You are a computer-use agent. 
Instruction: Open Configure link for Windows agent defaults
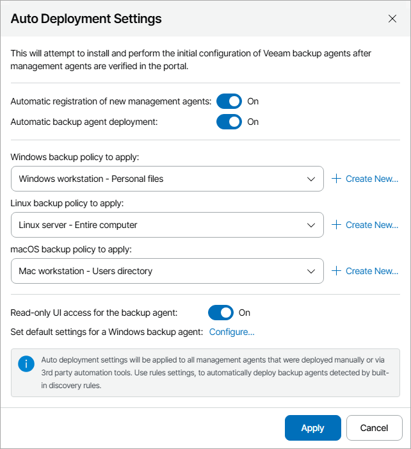232,332
